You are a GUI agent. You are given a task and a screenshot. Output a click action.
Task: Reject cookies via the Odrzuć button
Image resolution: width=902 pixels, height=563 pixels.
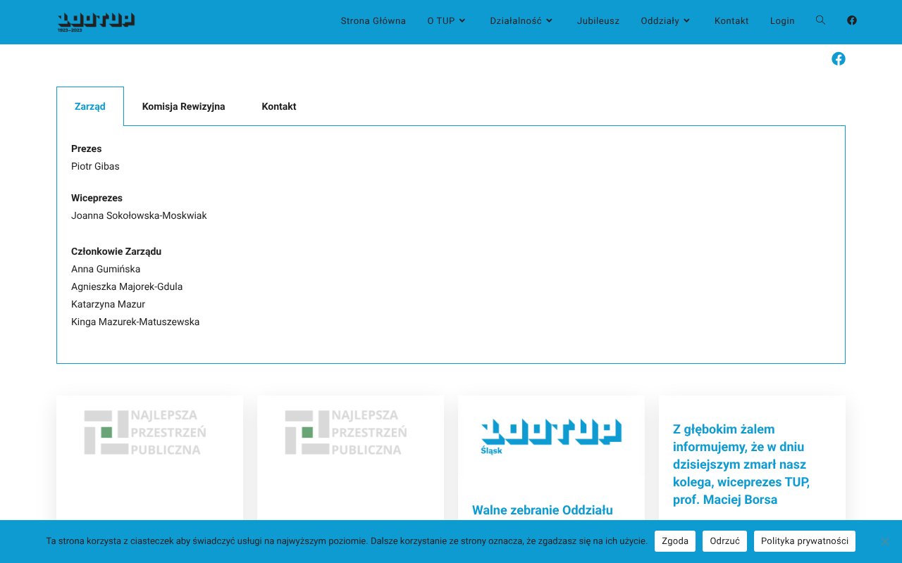724,540
